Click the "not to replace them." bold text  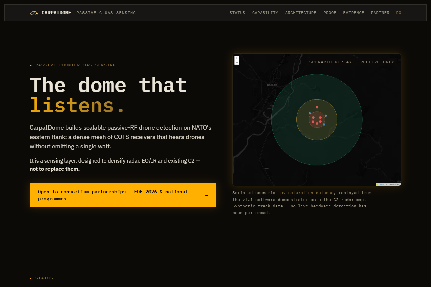click(55, 169)
